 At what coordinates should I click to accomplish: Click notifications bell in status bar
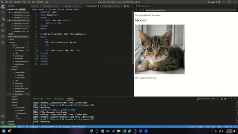235,127
